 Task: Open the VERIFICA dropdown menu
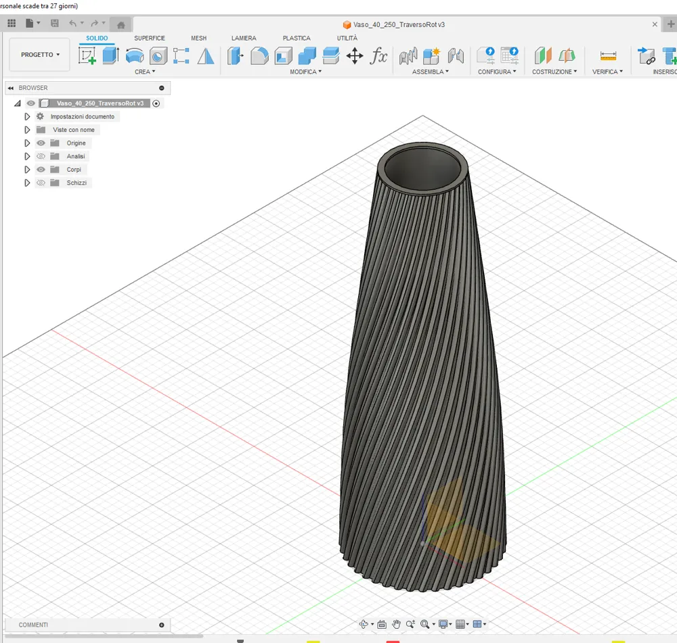point(607,72)
